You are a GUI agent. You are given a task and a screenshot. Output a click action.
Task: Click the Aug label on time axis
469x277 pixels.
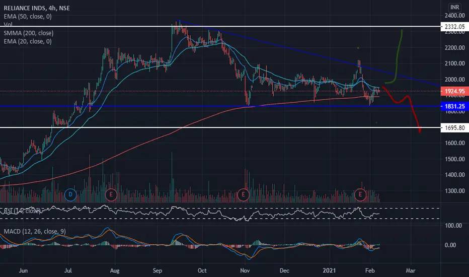[x=115, y=270]
